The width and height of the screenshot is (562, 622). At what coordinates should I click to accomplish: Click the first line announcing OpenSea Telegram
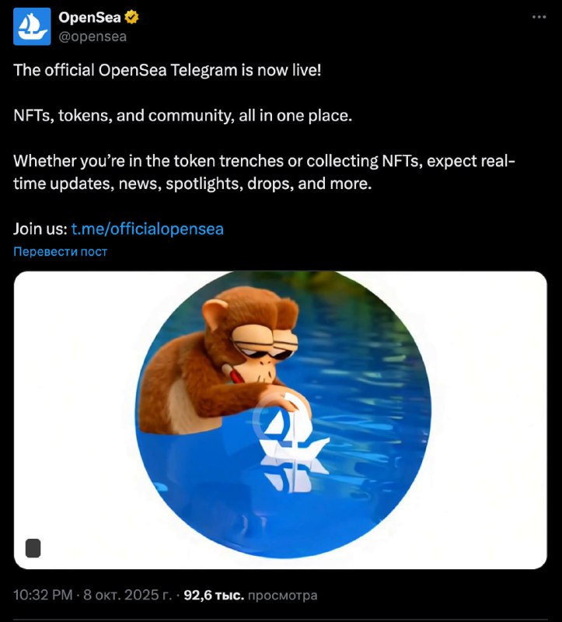[x=167, y=70]
